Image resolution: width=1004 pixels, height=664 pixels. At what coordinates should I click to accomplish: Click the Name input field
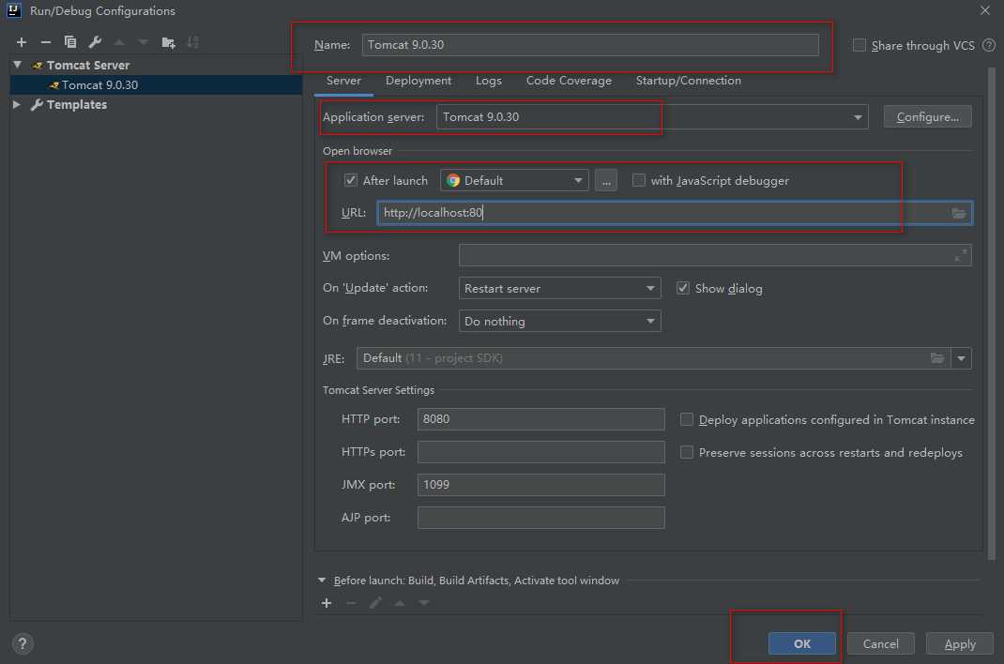point(589,45)
